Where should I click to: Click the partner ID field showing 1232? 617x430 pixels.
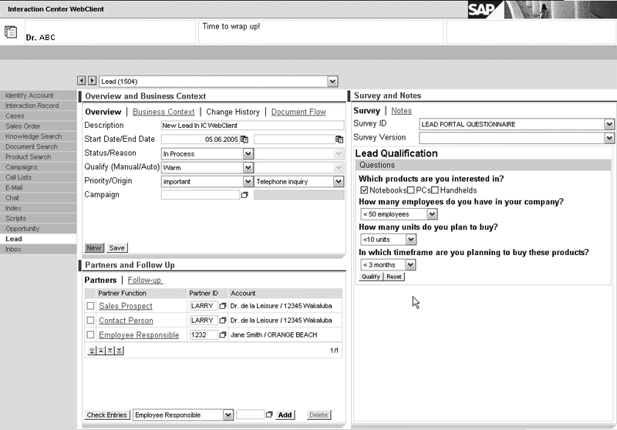[204, 335]
